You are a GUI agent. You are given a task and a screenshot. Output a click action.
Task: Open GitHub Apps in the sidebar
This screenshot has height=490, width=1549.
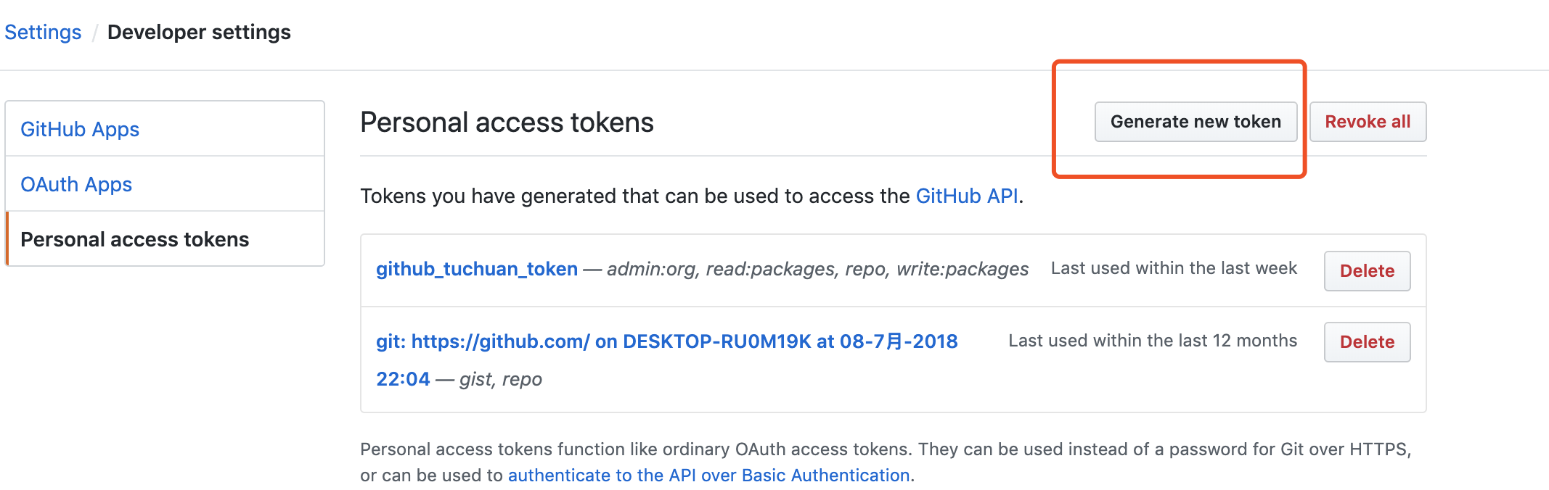(80, 129)
